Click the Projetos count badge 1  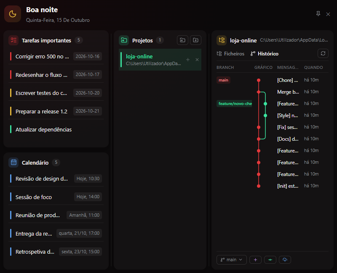[x=160, y=40]
